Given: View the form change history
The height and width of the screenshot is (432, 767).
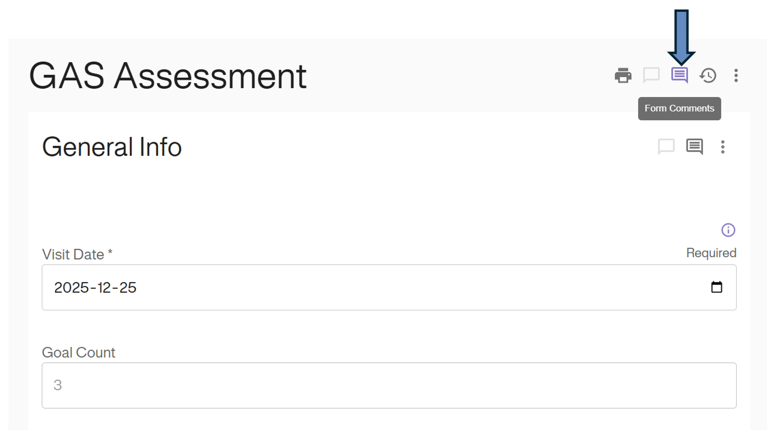Looking at the screenshot, I should pos(708,75).
